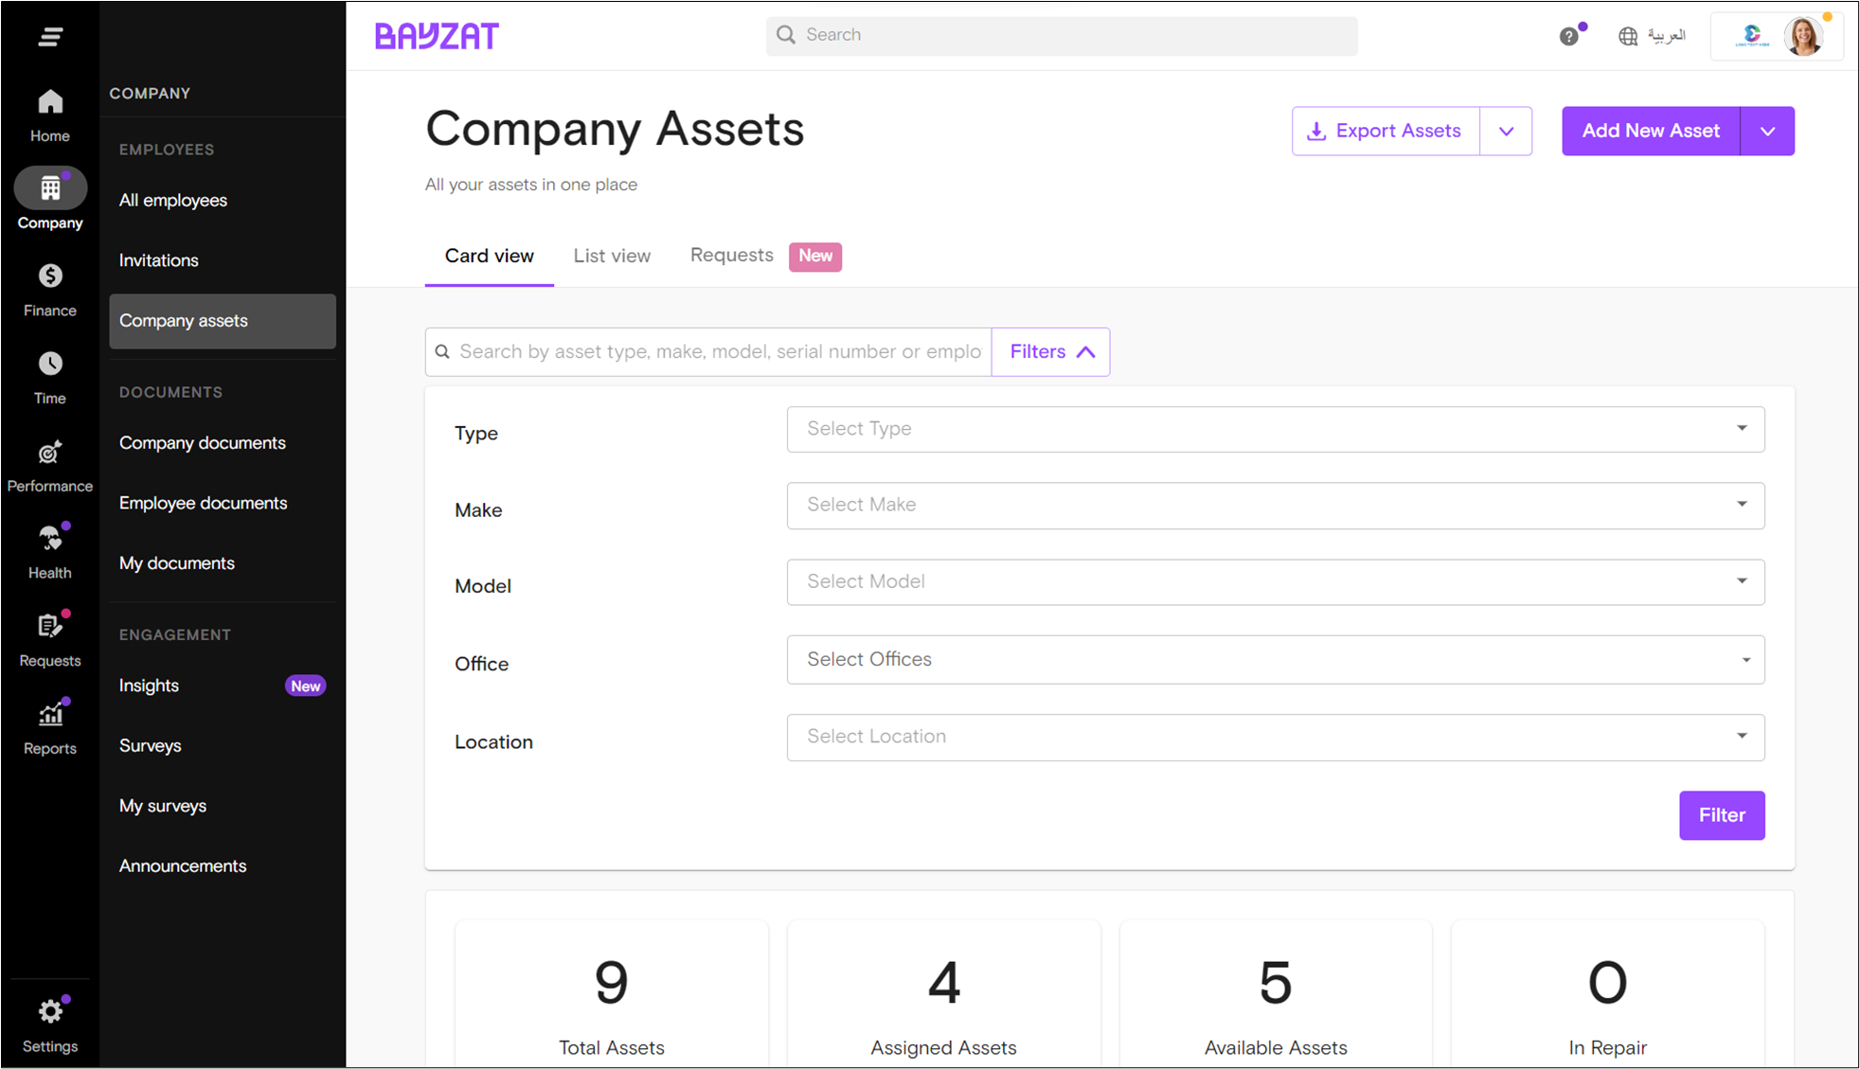
Task: Click the asset search input field
Action: (x=710, y=351)
